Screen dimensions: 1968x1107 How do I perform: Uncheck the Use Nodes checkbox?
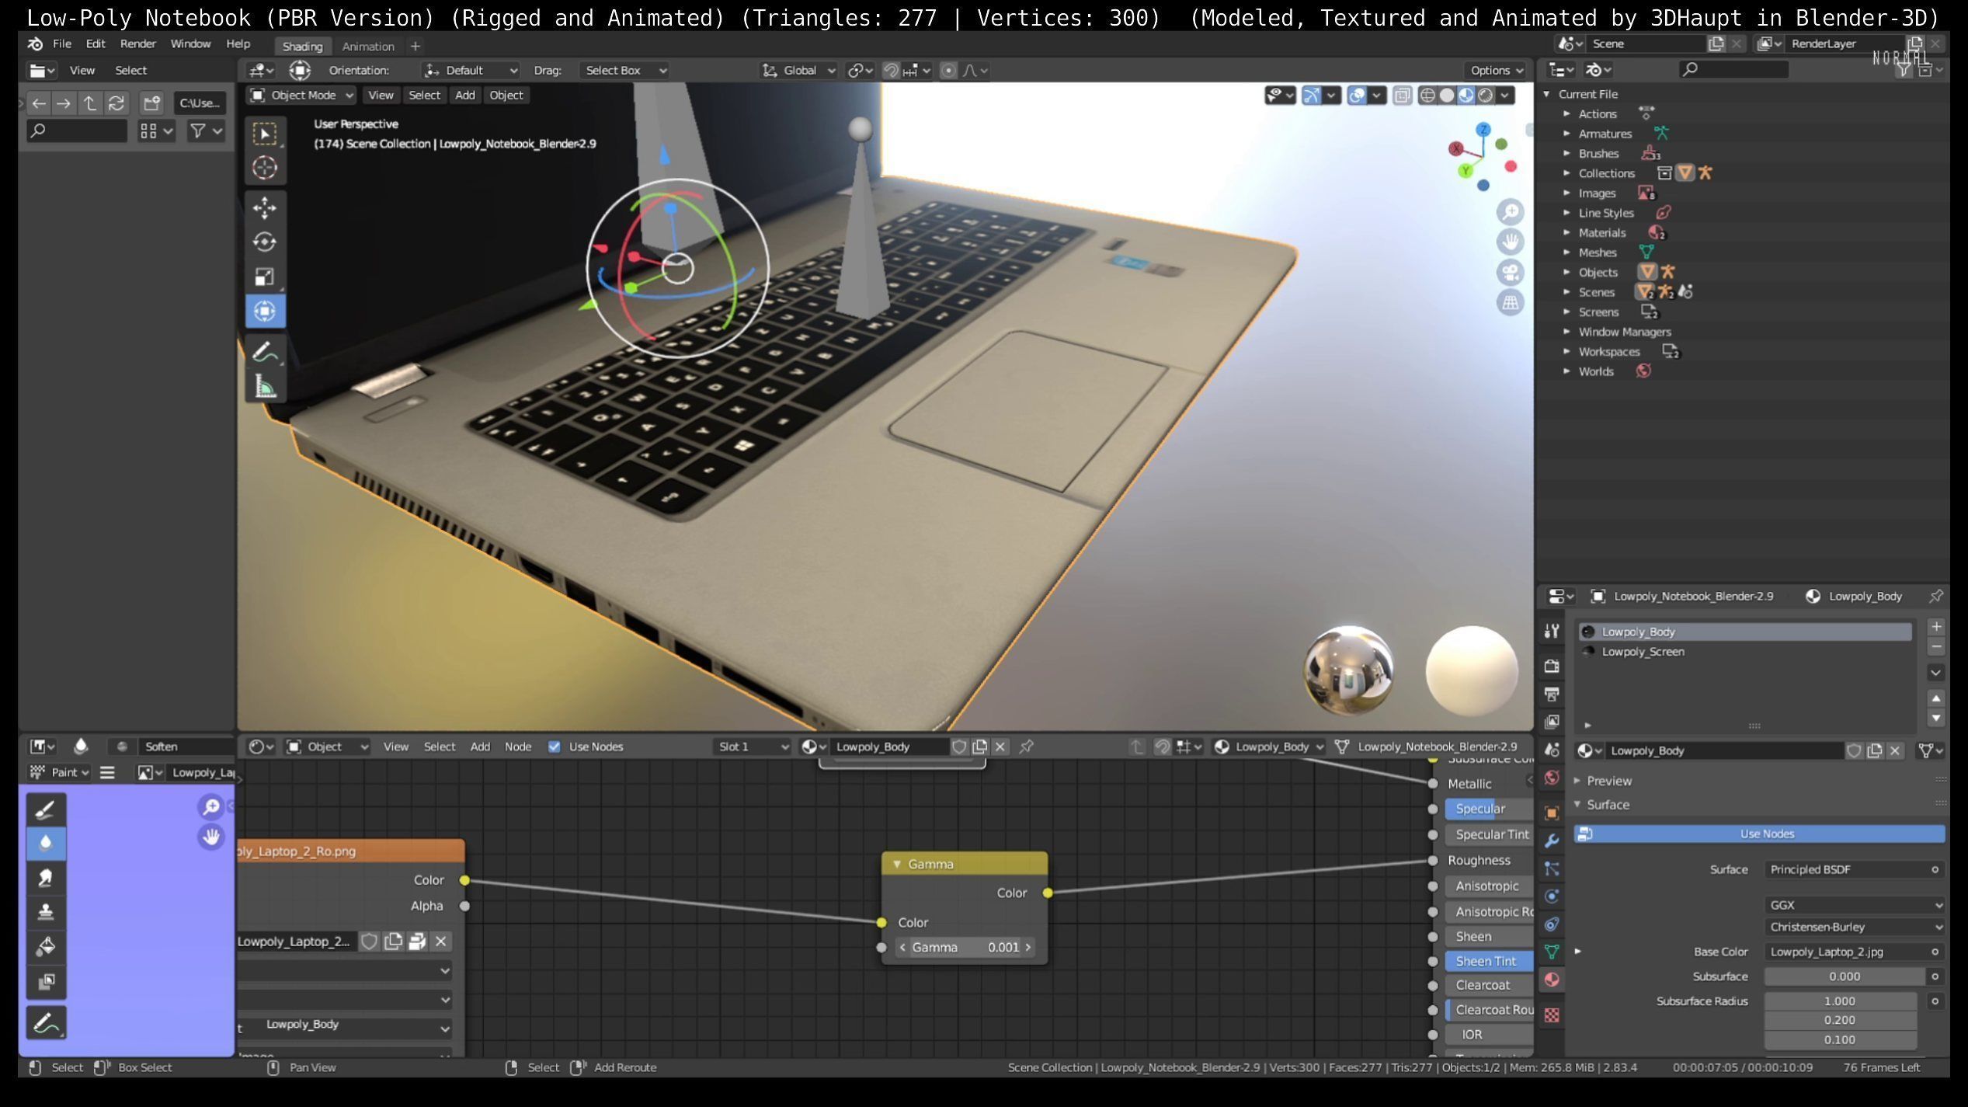click(554, 747)
